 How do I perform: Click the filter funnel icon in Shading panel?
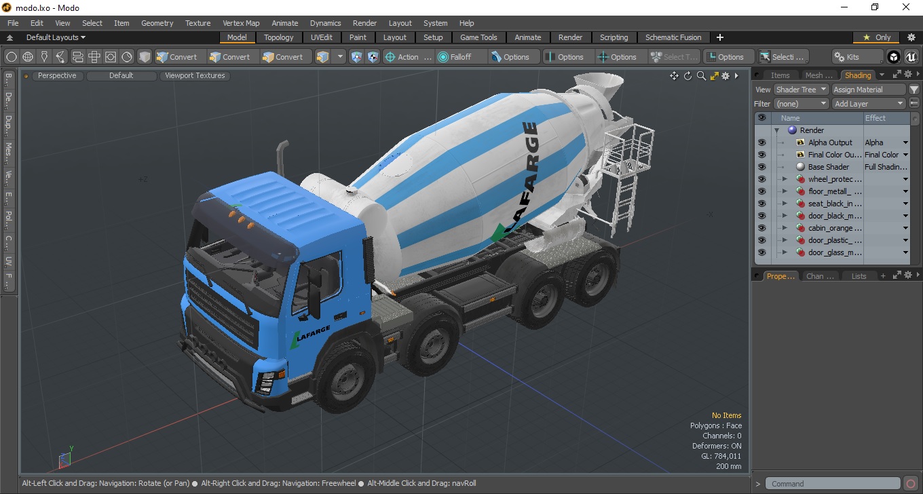pos(914,90)
